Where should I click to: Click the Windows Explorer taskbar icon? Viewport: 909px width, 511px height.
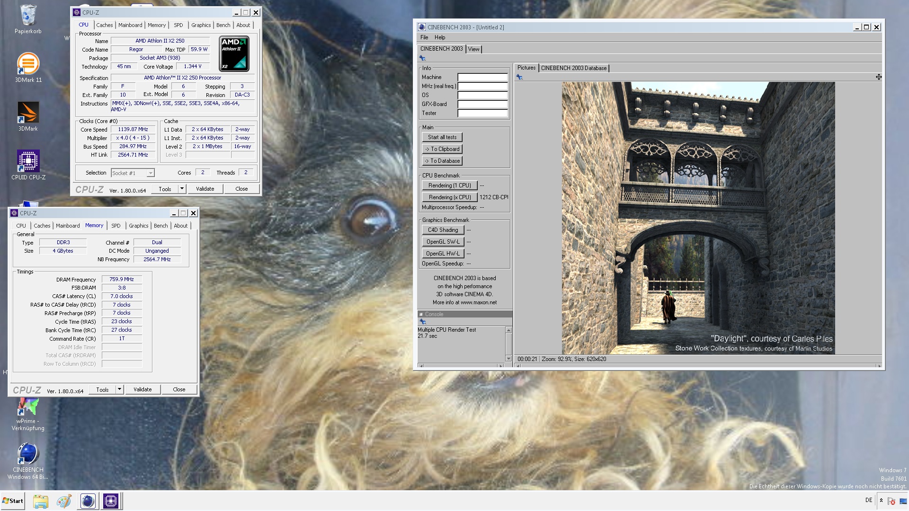click(41, 501)
